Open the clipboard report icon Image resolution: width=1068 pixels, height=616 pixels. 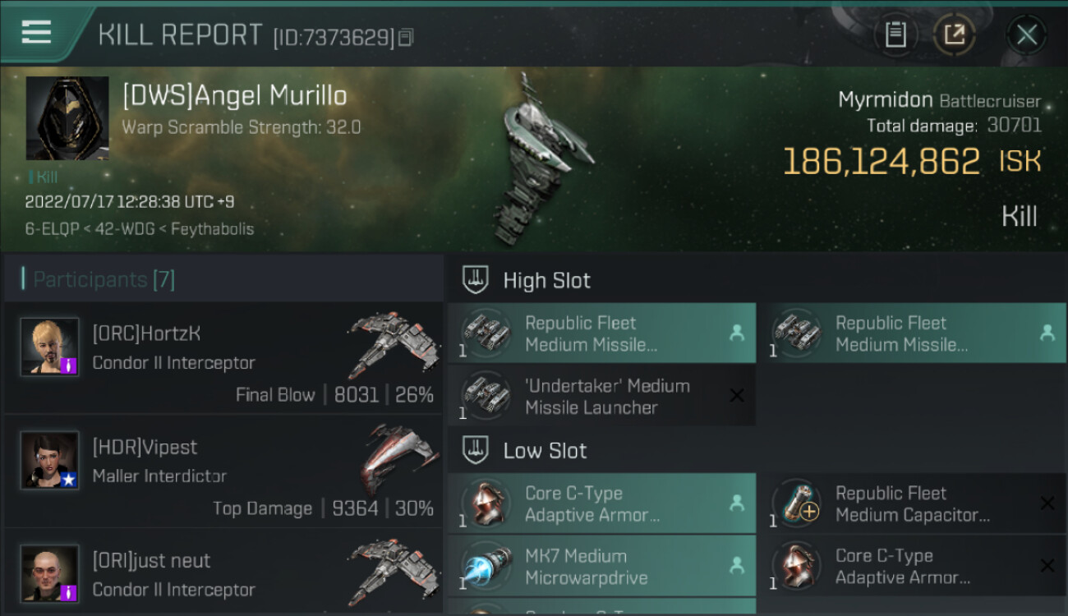tap(895, 34)
